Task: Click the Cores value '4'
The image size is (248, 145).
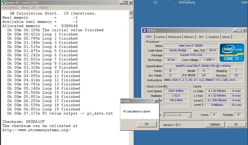Action: pos(214,115)
